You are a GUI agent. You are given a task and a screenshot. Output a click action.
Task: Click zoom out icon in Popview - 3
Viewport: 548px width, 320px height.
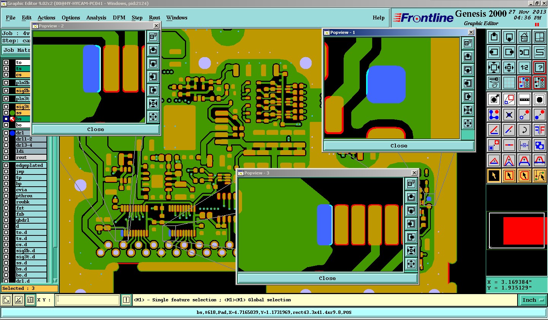(411, 264)
